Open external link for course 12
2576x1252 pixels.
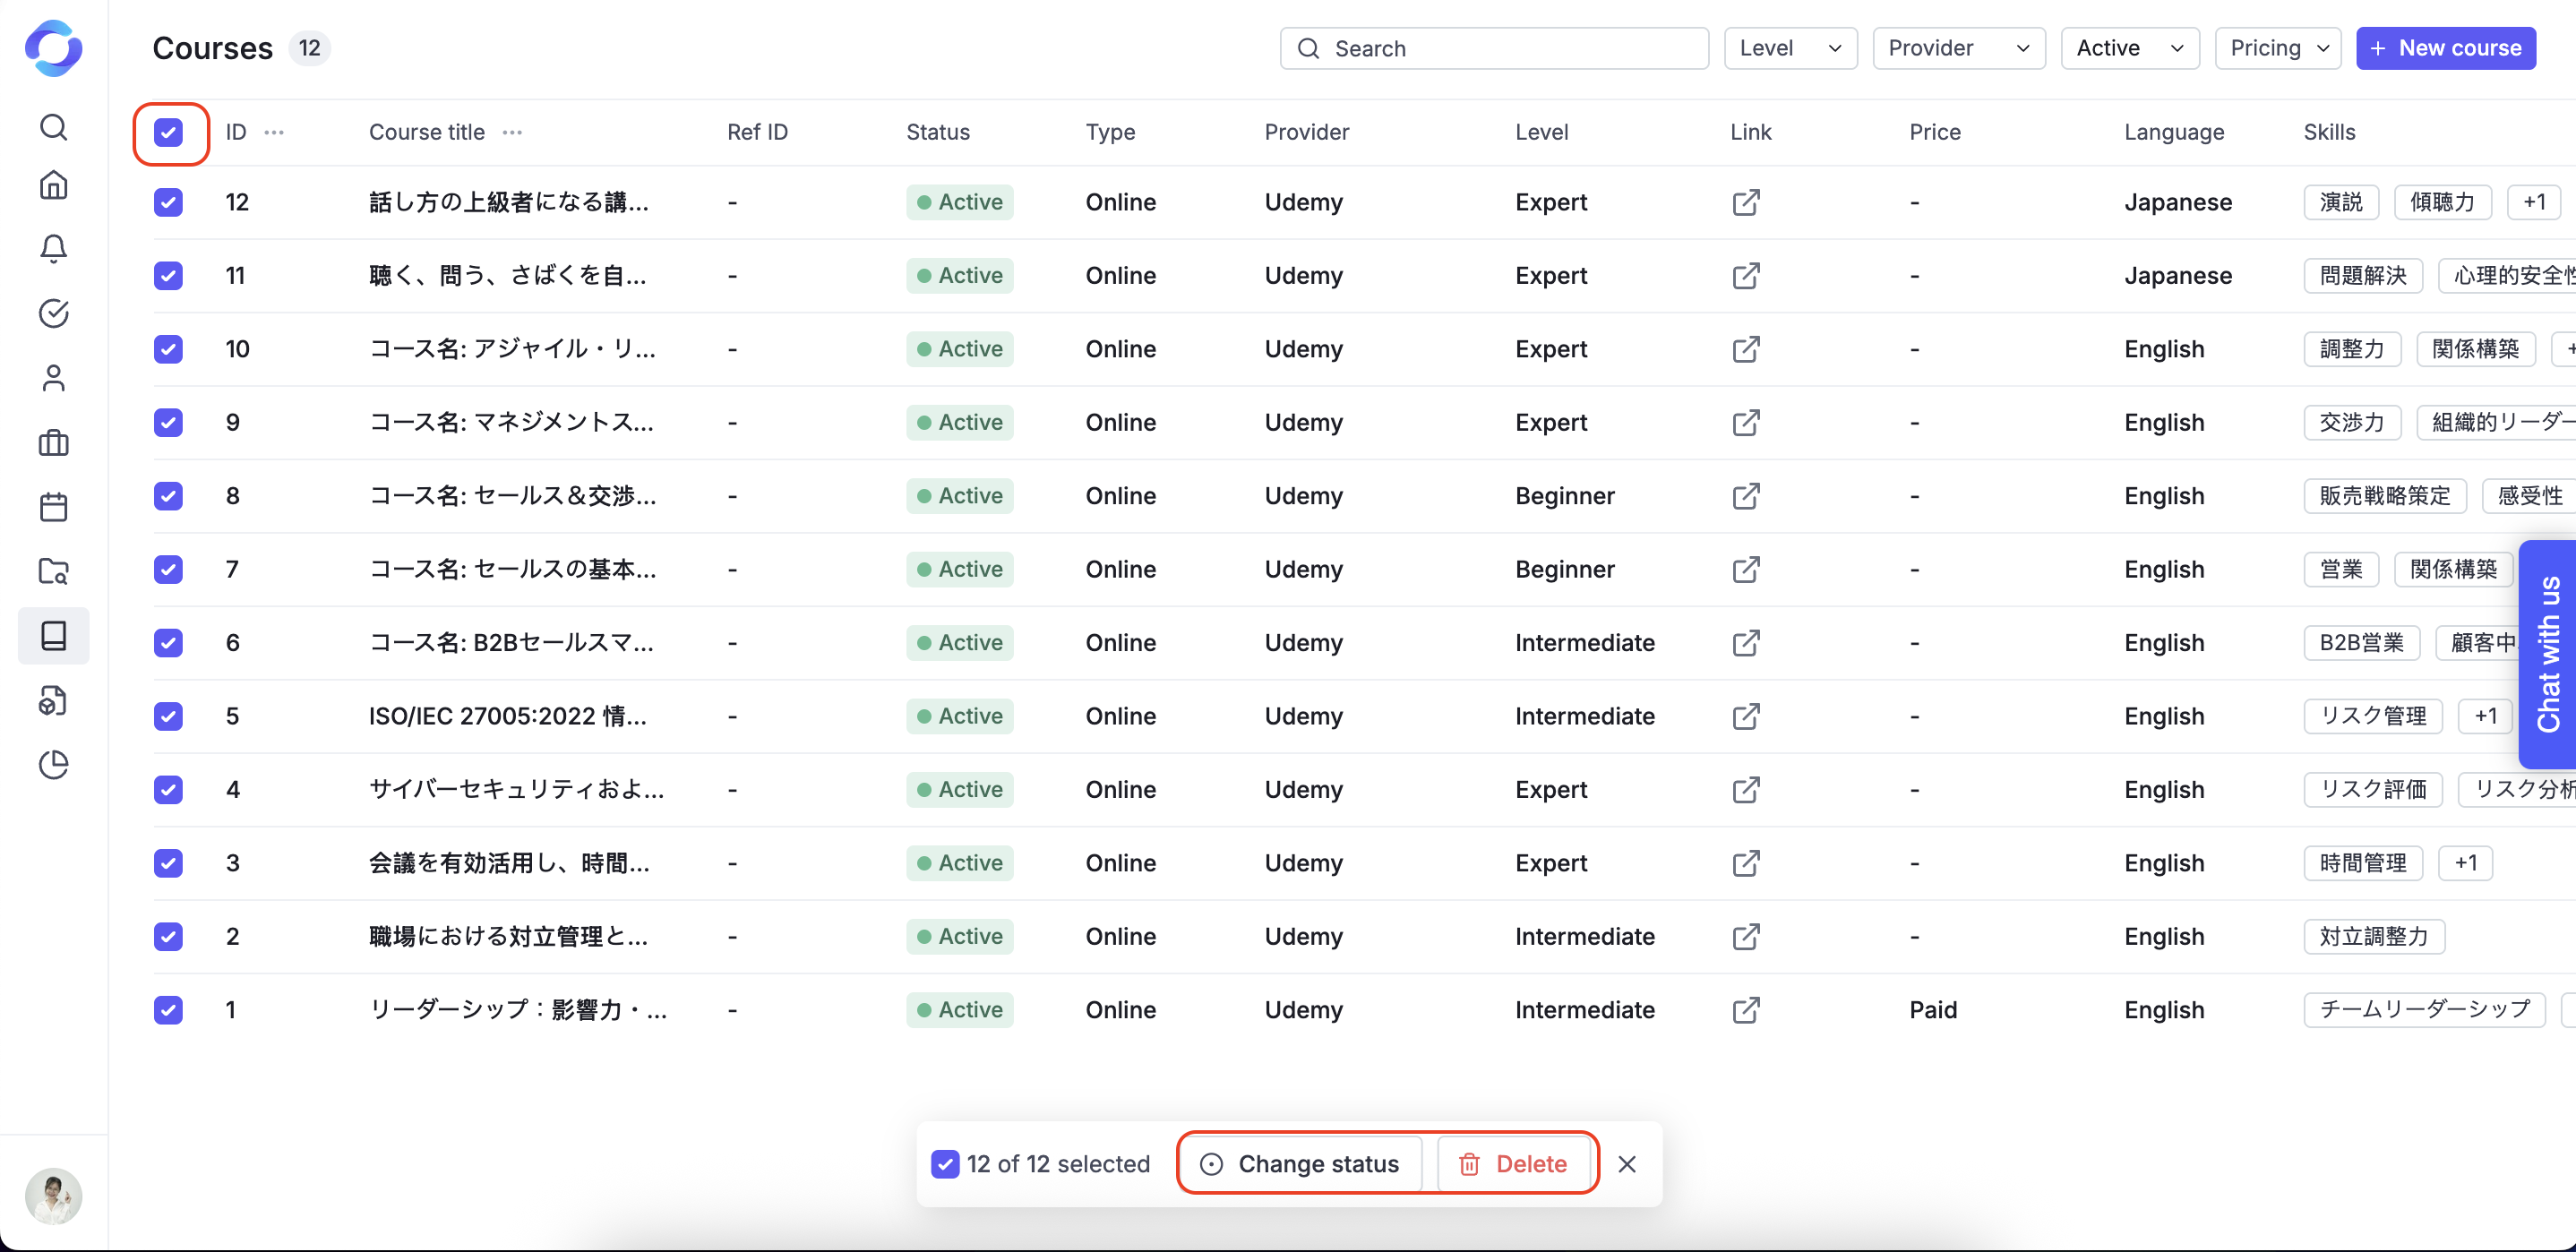tap(1745, 202)
